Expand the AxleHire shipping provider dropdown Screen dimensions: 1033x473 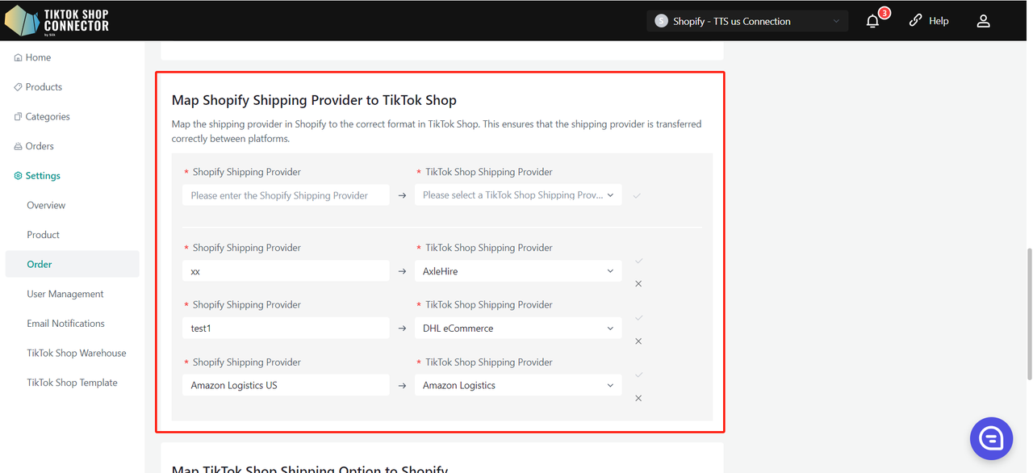pos(518,271)
